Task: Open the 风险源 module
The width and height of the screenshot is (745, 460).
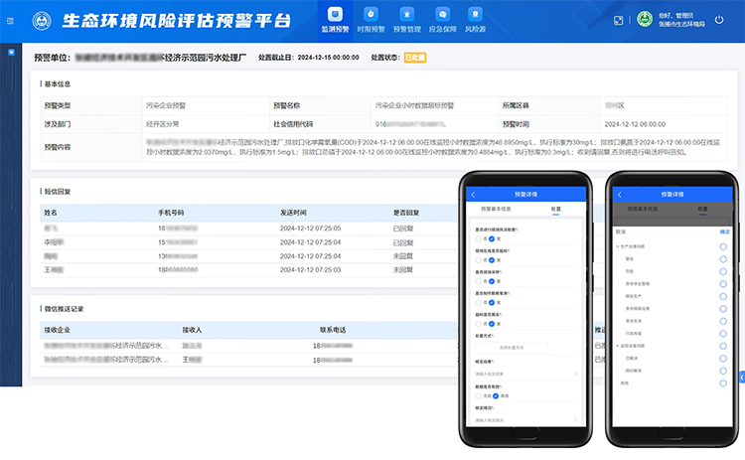Action: pos(475,21)
